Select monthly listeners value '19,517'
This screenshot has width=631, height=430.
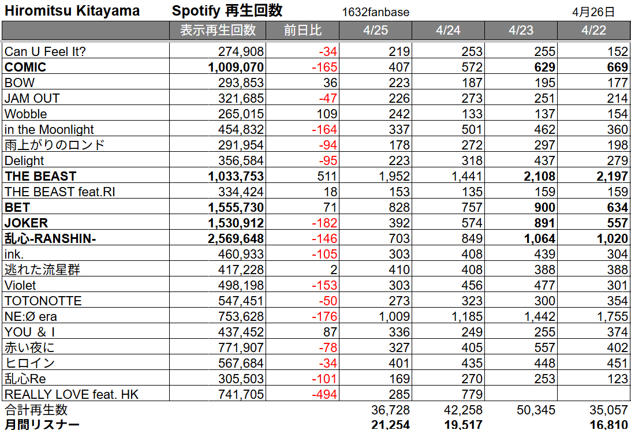[x=463, y=424]
